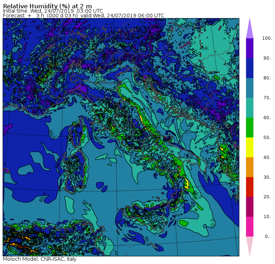Click the '80.' colorbar label
This screenshot has width=275, height=264.
[267, 78]
